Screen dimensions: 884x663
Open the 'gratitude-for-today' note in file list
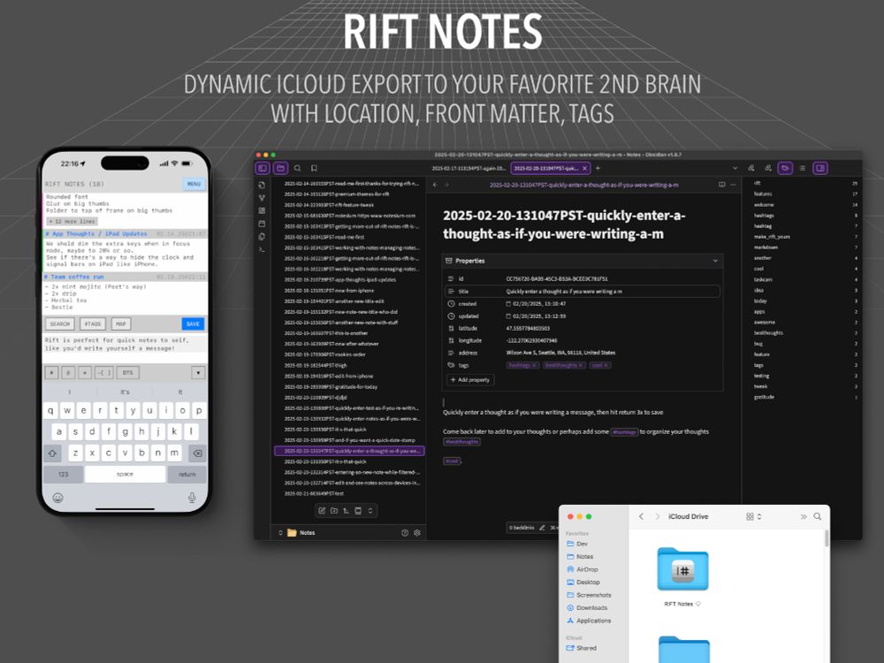point(331,387)
